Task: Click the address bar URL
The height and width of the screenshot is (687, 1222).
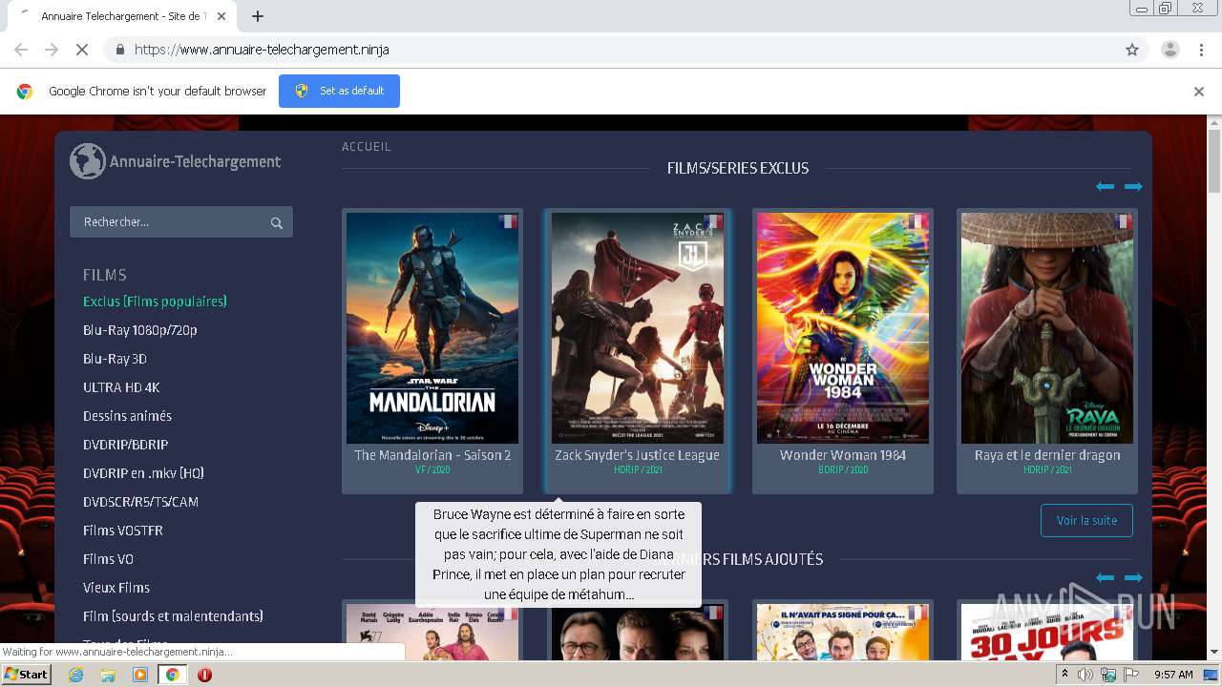Action: tap(262, 50)
